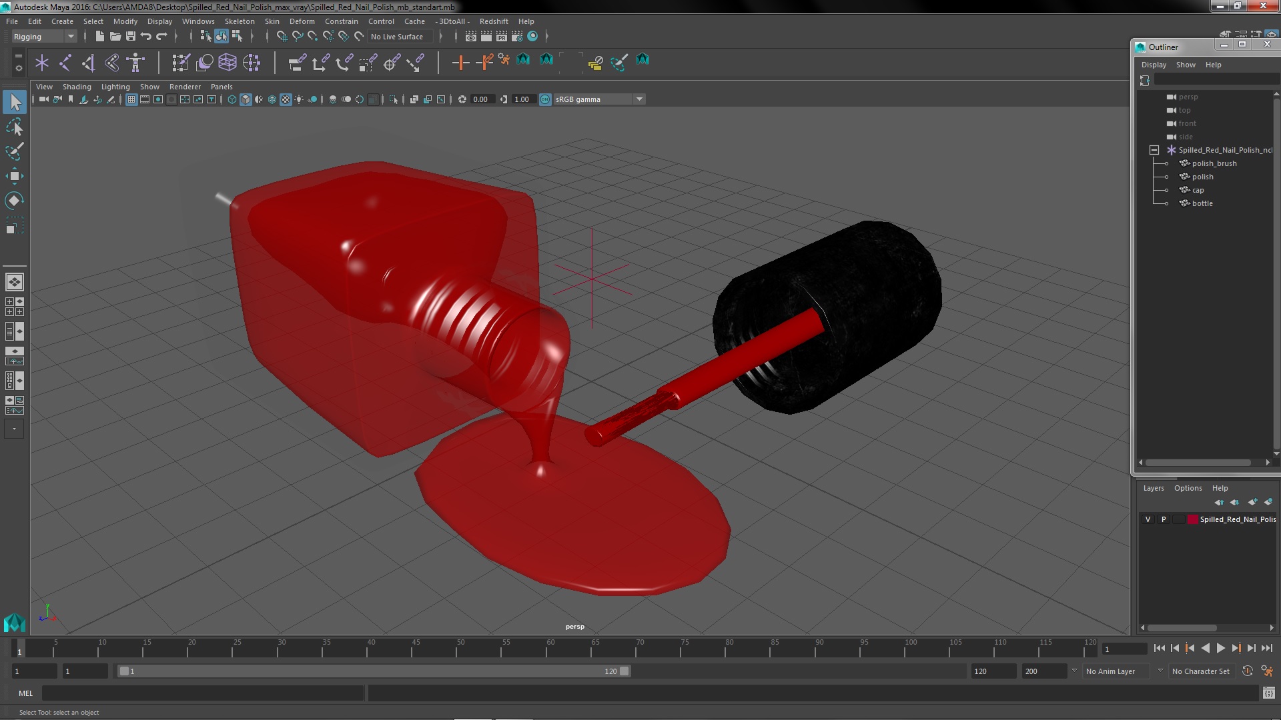Toggle layer visibility V box
This screenshot has width=1281, height=720.
(1148, 519)
